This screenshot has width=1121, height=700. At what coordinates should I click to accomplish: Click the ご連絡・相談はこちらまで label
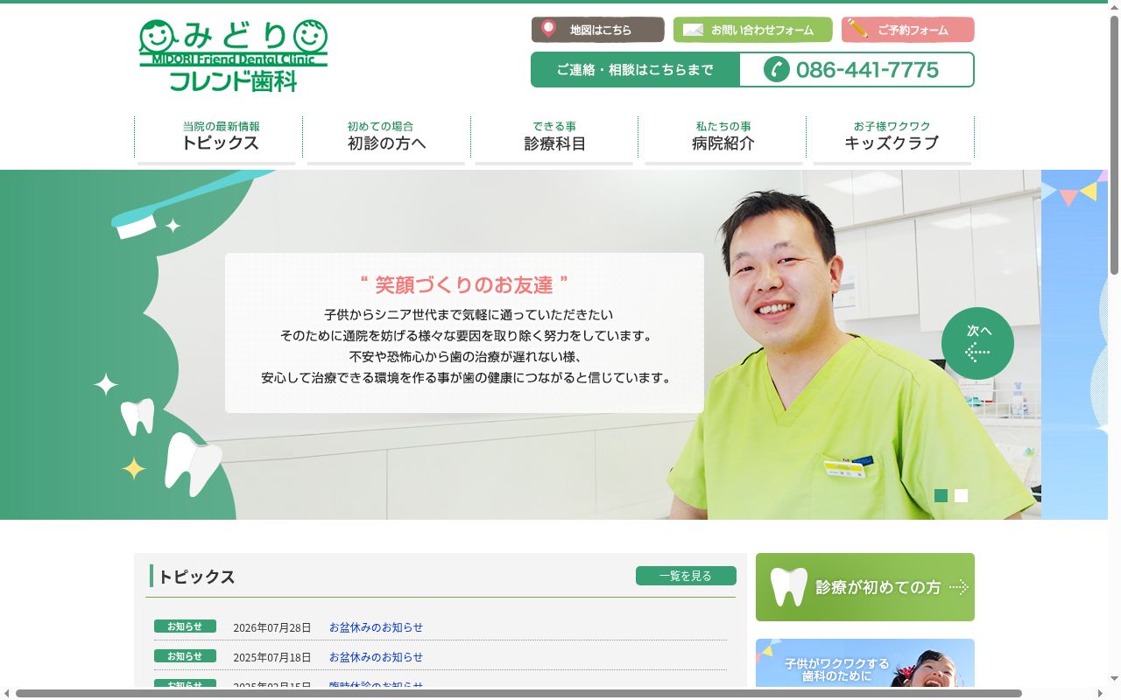635,70
